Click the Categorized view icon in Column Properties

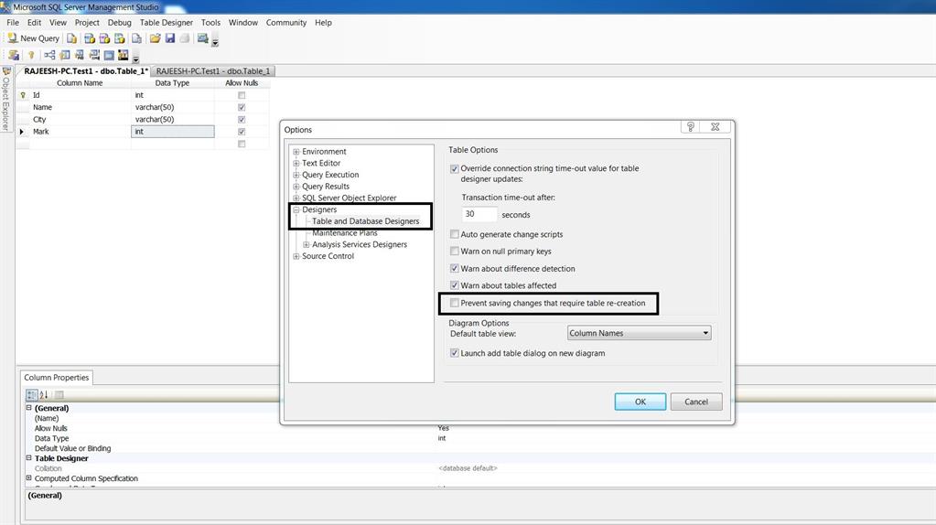tap(32, 395)
